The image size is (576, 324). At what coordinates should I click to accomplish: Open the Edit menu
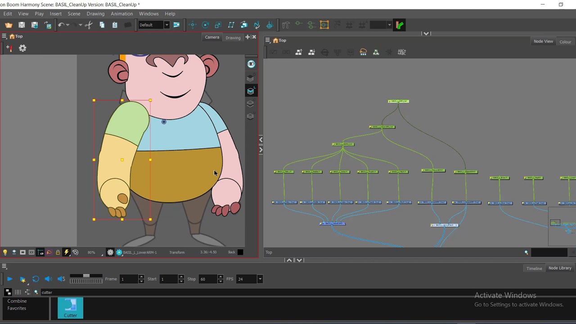(x=8, y=13)
